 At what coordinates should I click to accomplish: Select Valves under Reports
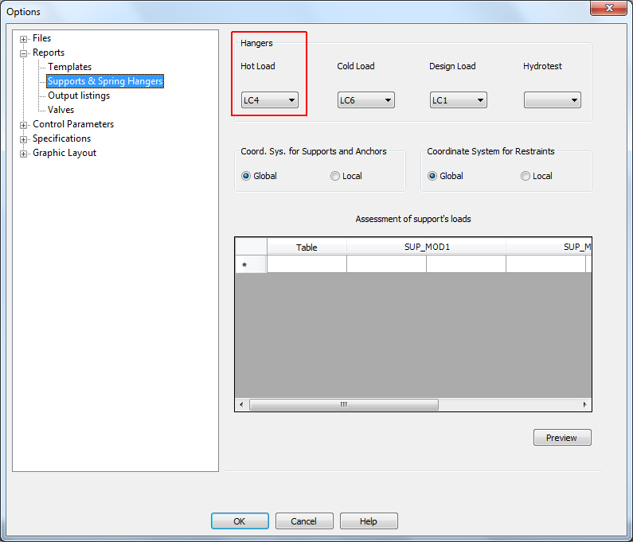pyautogui.click(x=61, y=110)
